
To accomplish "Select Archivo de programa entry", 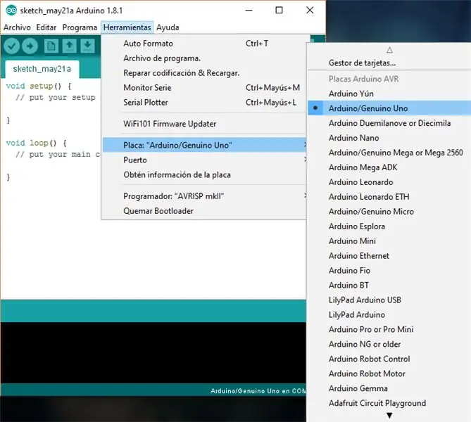I will click(x=204, y=58).
